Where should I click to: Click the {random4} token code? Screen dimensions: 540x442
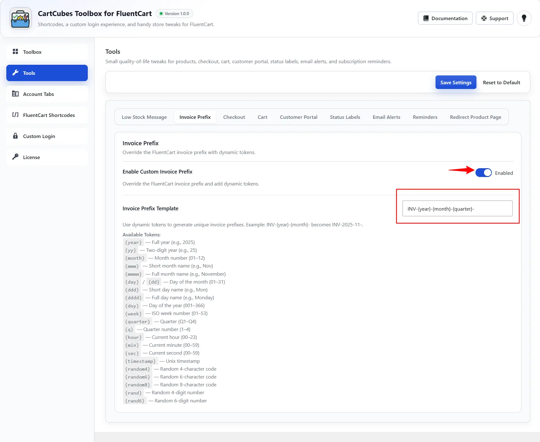138,369
